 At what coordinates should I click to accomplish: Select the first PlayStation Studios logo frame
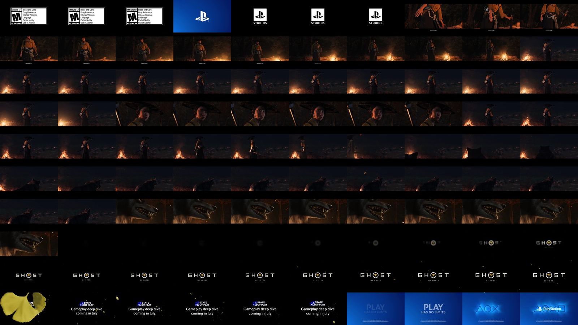click(x=260, y=16)
